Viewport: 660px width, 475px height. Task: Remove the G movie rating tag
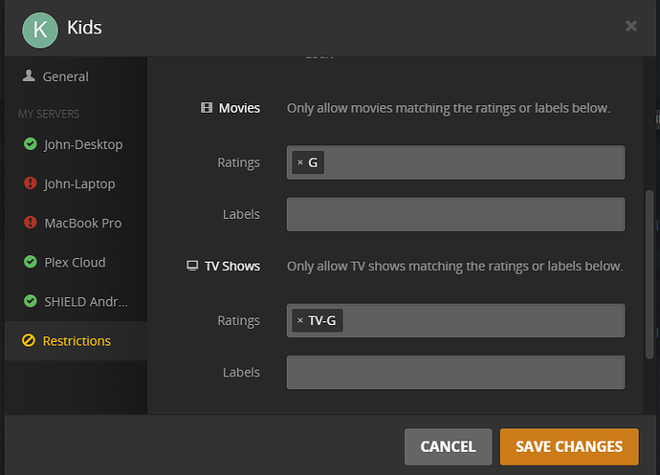299,162
